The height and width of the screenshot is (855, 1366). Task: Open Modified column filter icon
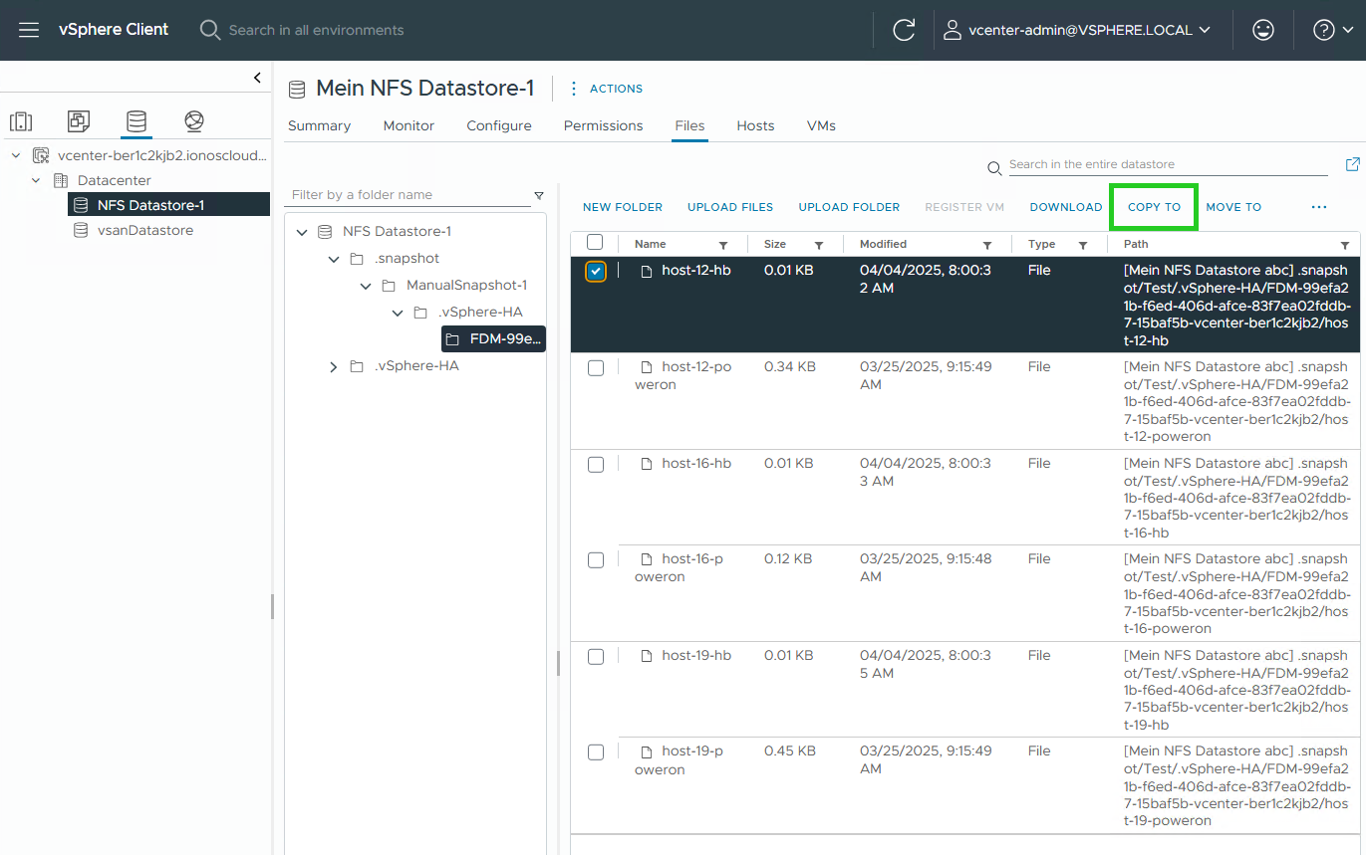(987, 245)
